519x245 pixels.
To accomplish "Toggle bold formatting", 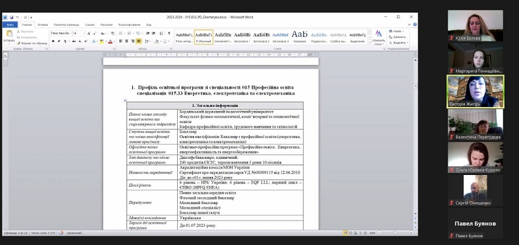I will (x=53, y=41).
